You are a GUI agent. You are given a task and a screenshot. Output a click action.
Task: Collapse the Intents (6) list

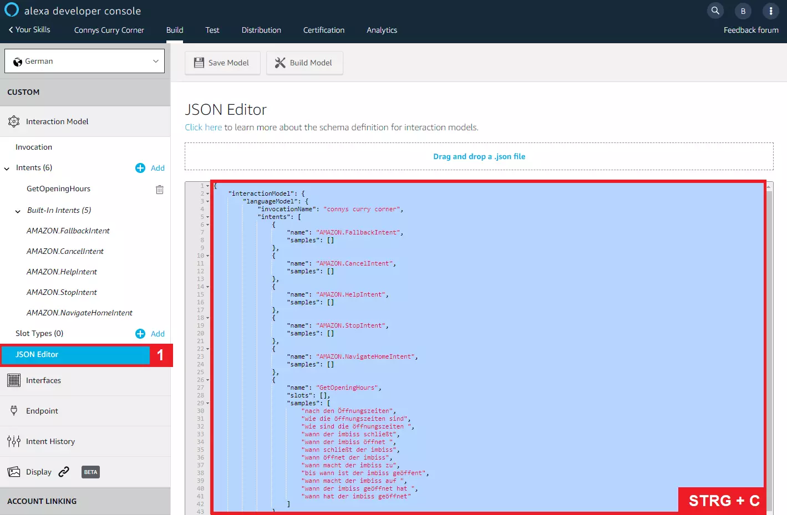click(x=7, y=169)
